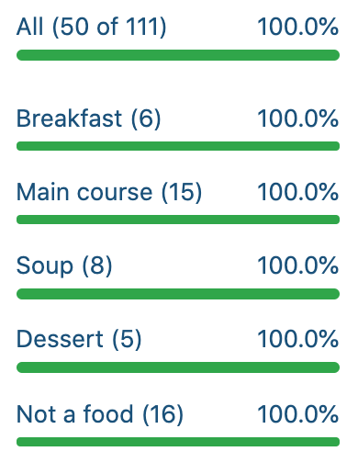Open the Breakfast (6) category

click(x=88, y=118)
